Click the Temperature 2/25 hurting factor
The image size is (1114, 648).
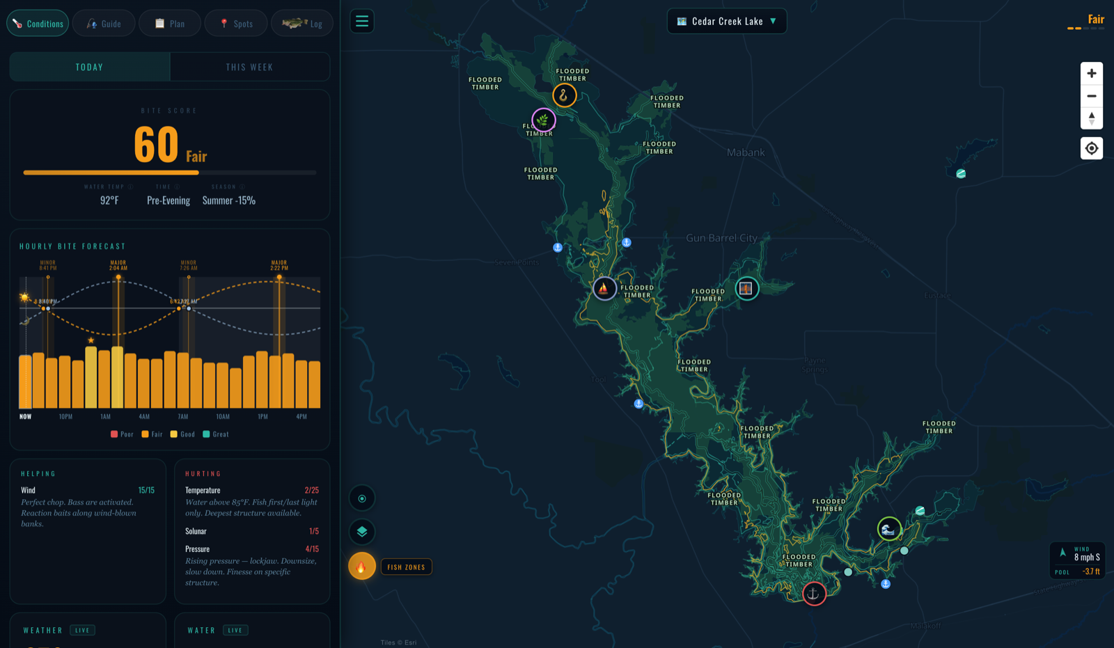pos(252,490)
